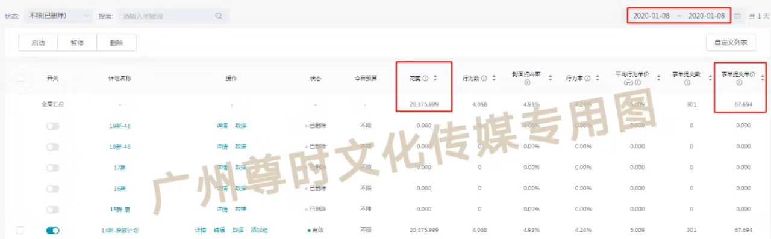Click the 计划名称 column header
Screen dimensions: 771x239
pos(120,78)
